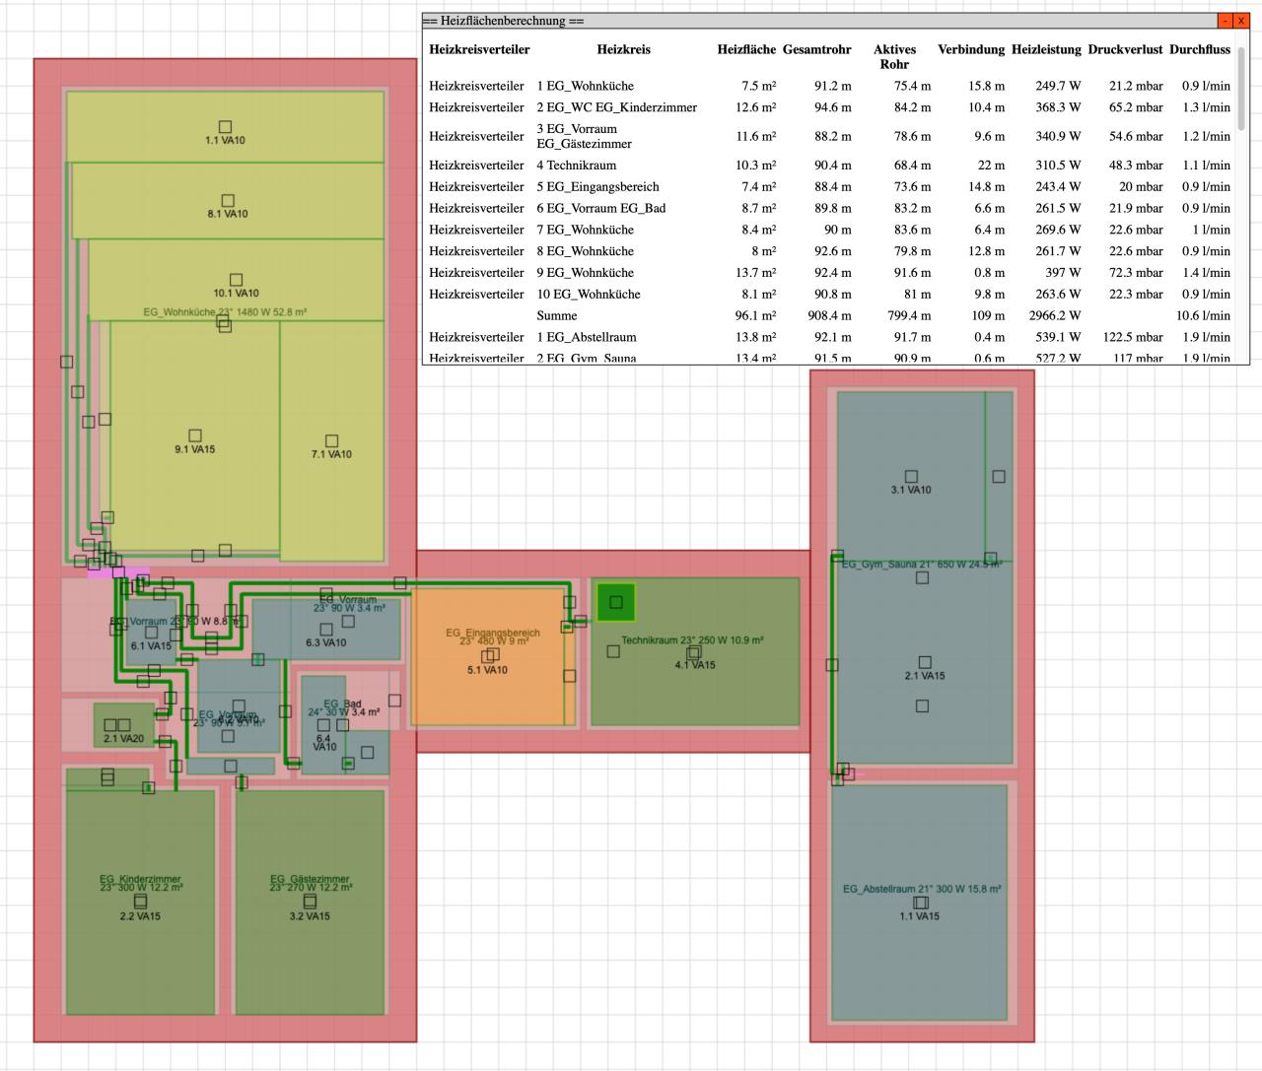Screen dimensions: 1262x1071
Task: Click the bright green manifold square in Technikraum
Action: (616, 602)
